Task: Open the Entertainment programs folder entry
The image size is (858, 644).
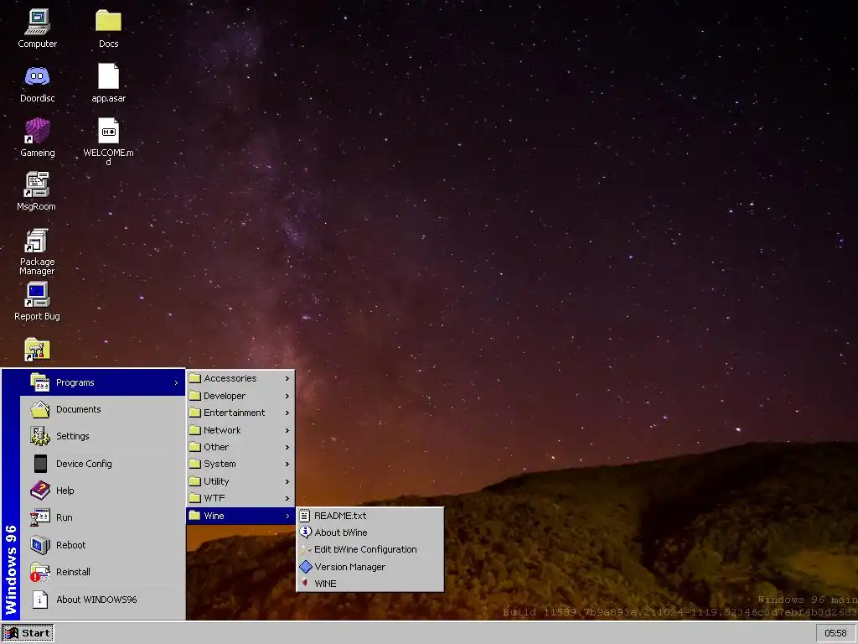Action: pyautogui.click(x=240, y=413)
